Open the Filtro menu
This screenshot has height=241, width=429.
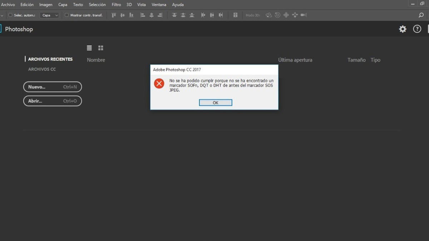pyautogui.click(x=116, y=5)
